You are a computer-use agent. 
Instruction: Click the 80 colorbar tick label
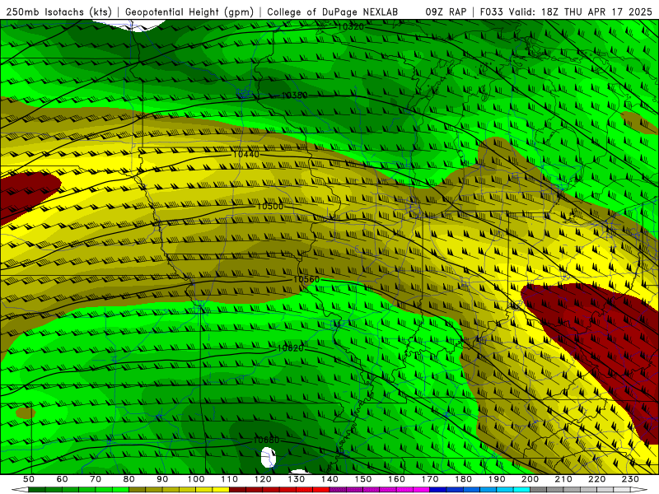point(129,479)
